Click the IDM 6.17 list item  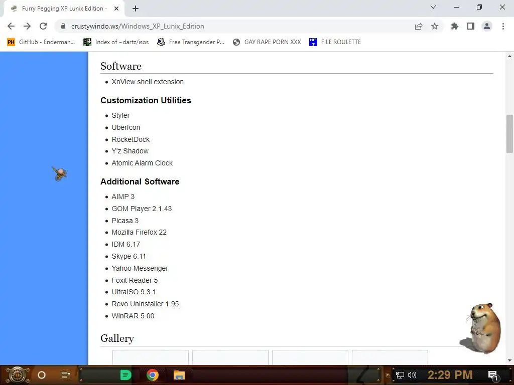click(x=126, y=245)
